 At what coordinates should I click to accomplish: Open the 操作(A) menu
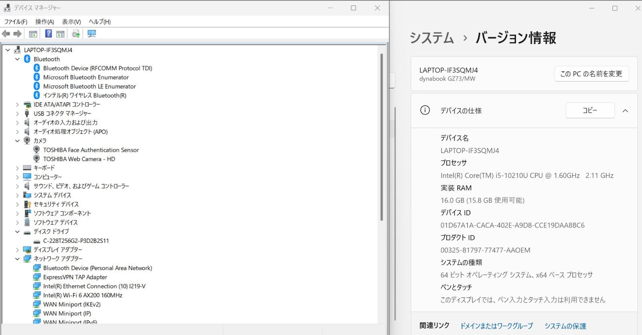coord(45,22)
